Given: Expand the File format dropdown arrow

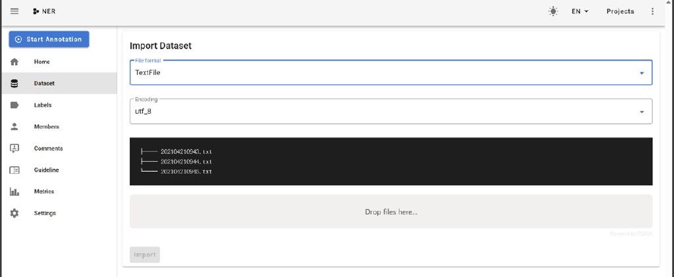Looking at the screenshot, I should (x=642, y=73).
